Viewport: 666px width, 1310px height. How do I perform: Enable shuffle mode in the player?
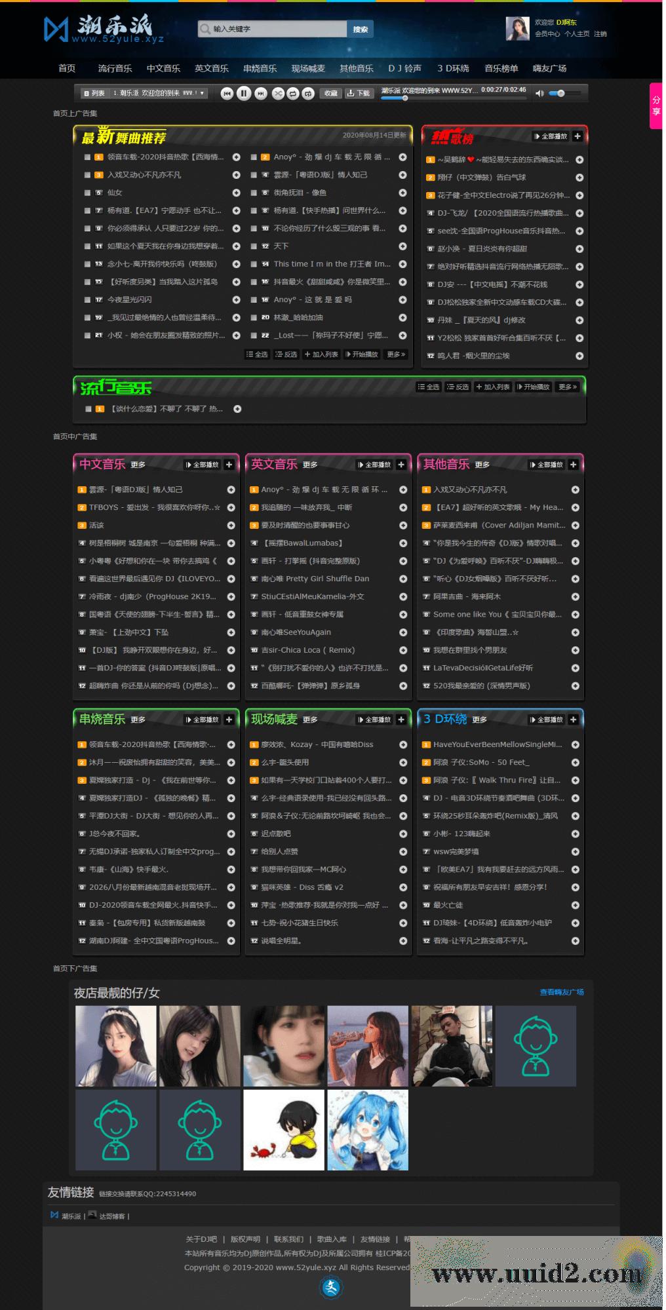278,94
